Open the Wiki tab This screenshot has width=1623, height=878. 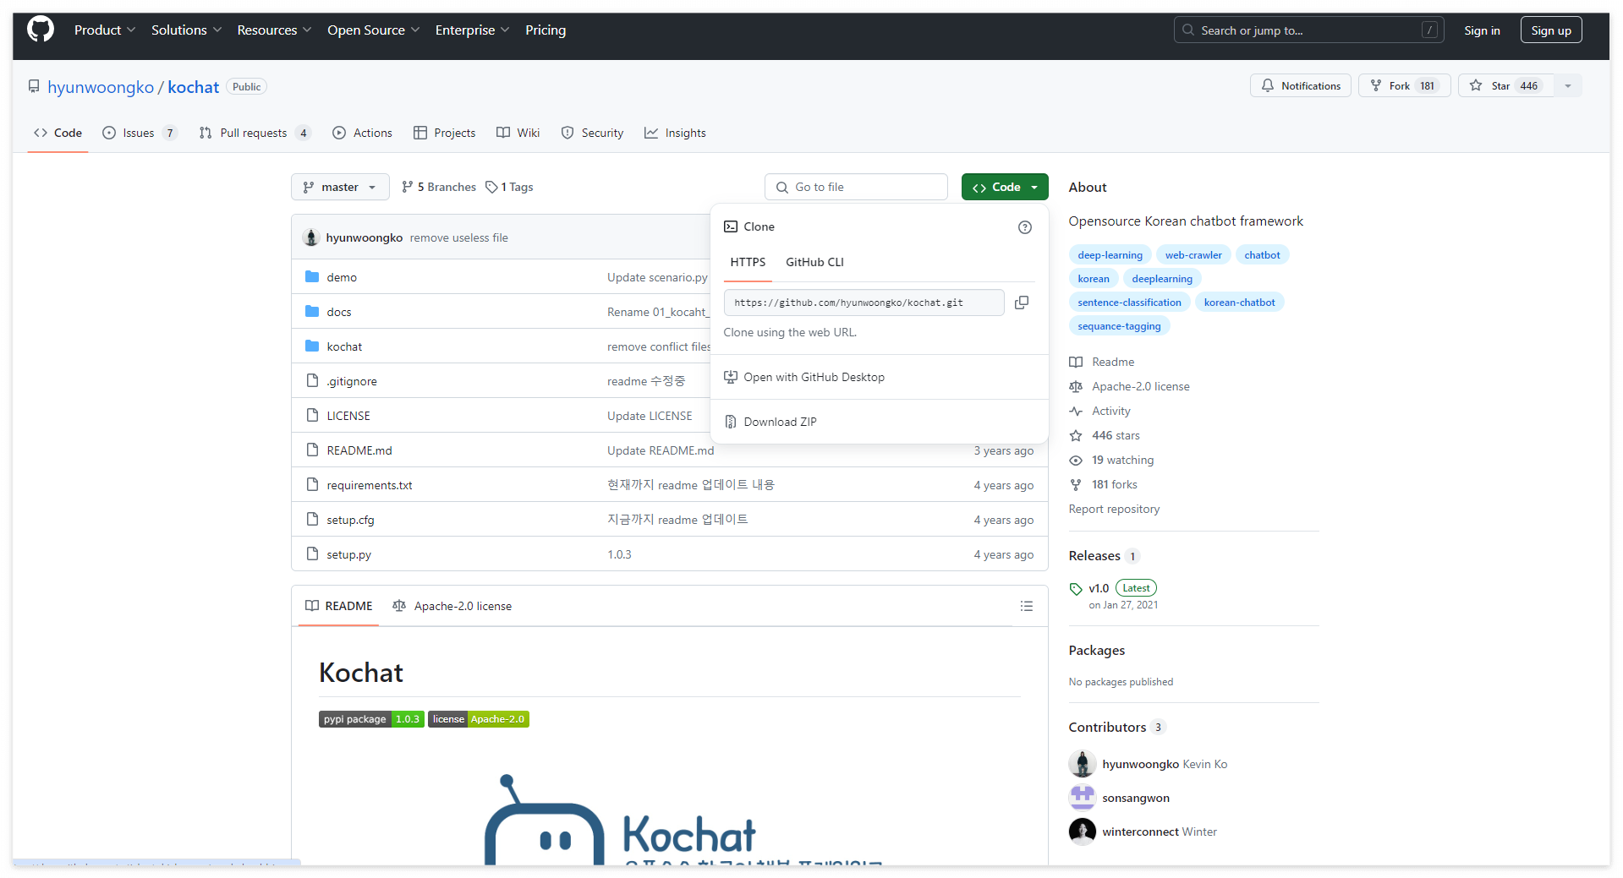(518, 133)
